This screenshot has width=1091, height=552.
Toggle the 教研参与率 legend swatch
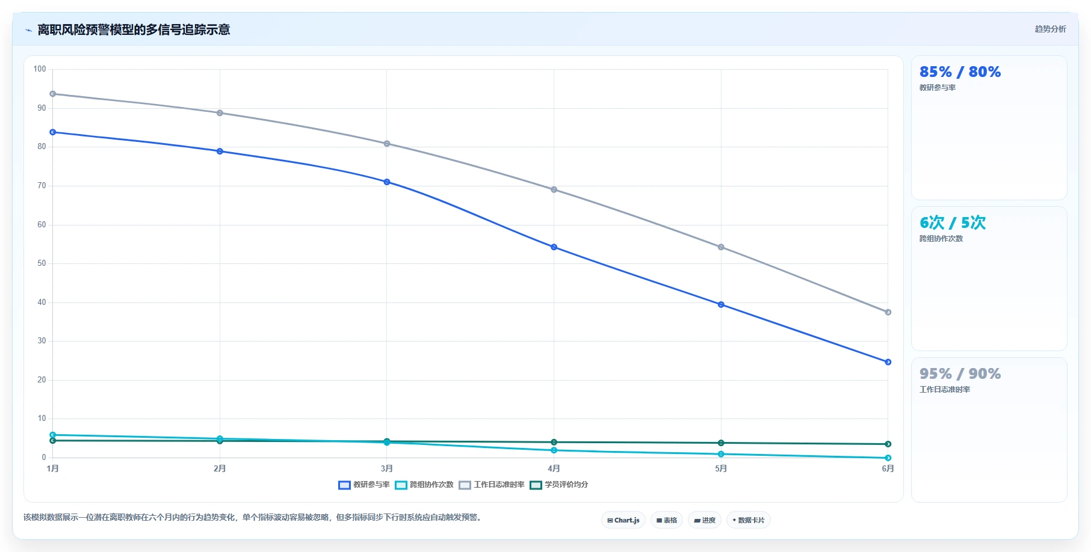click(x=344, y=485)
